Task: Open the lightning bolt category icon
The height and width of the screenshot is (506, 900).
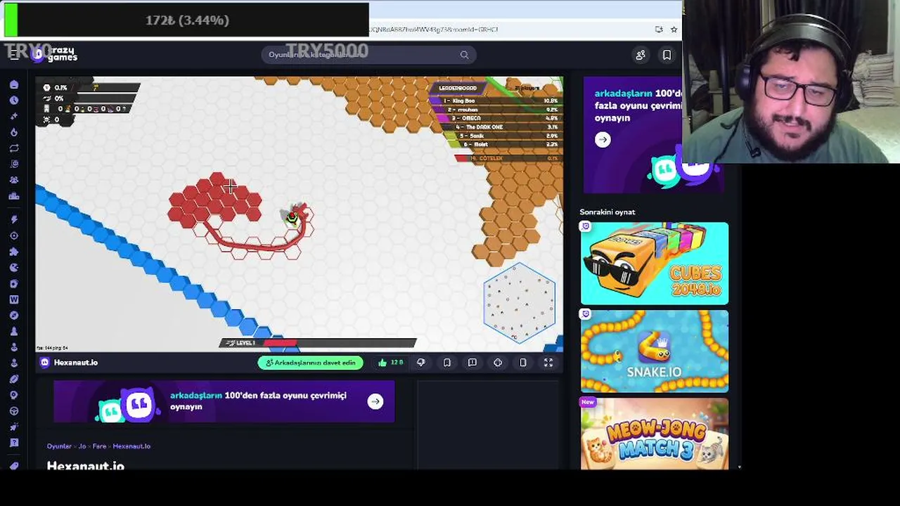Action: (x=14, y=220)
